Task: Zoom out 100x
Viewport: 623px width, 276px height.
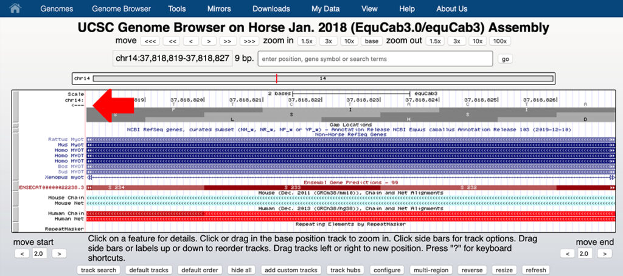Action: (500, 41)
